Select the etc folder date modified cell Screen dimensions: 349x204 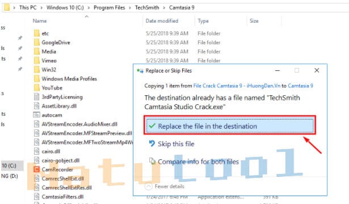pyautogui.click(x=167, y=33)
